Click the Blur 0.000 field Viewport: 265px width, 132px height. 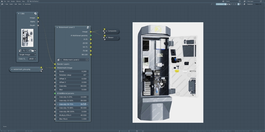coord(73,90)
